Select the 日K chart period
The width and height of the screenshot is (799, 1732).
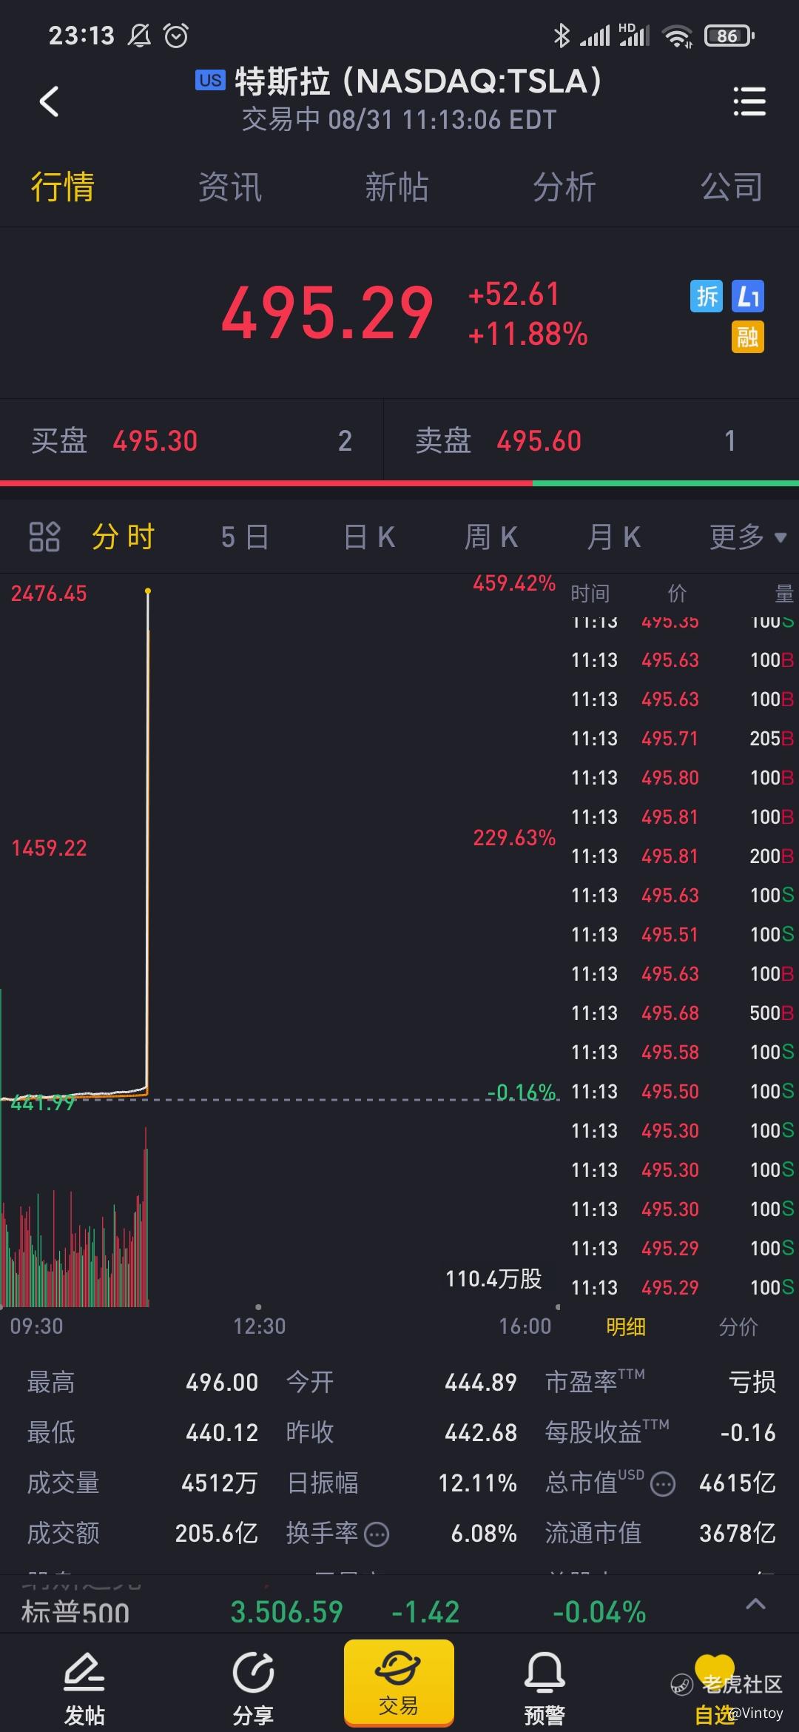[x=370, y=537]
